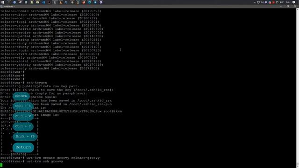The image size is (299, 168).
Task: Maximize the terminal window
Action: coord(288,6)
